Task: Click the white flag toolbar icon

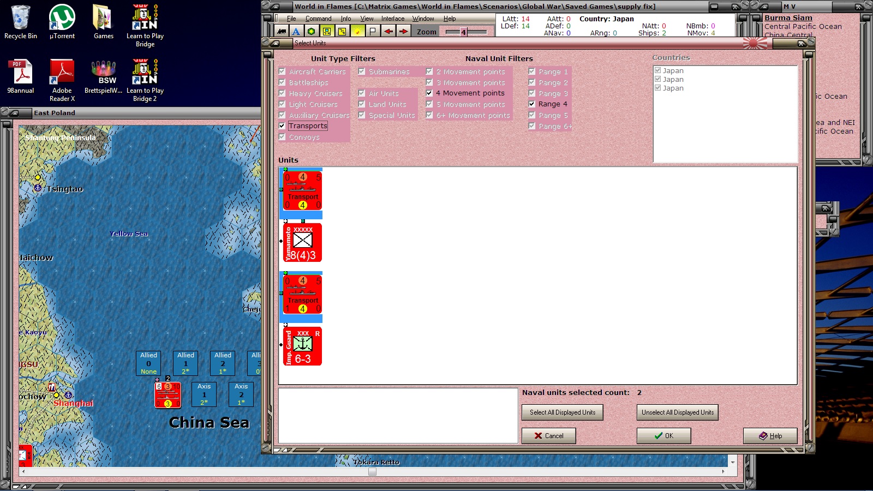Action: point(373,31)
